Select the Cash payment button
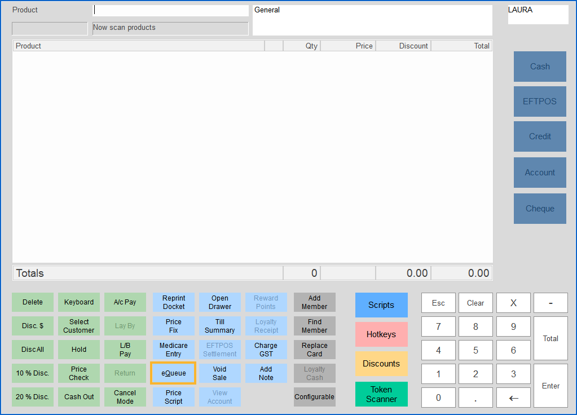Image resolution: width=577 pixels, height=415 pixels. [539, 66]
